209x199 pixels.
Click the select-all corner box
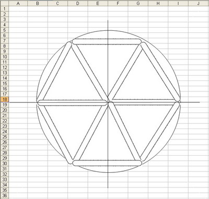[x=4, y=4]
